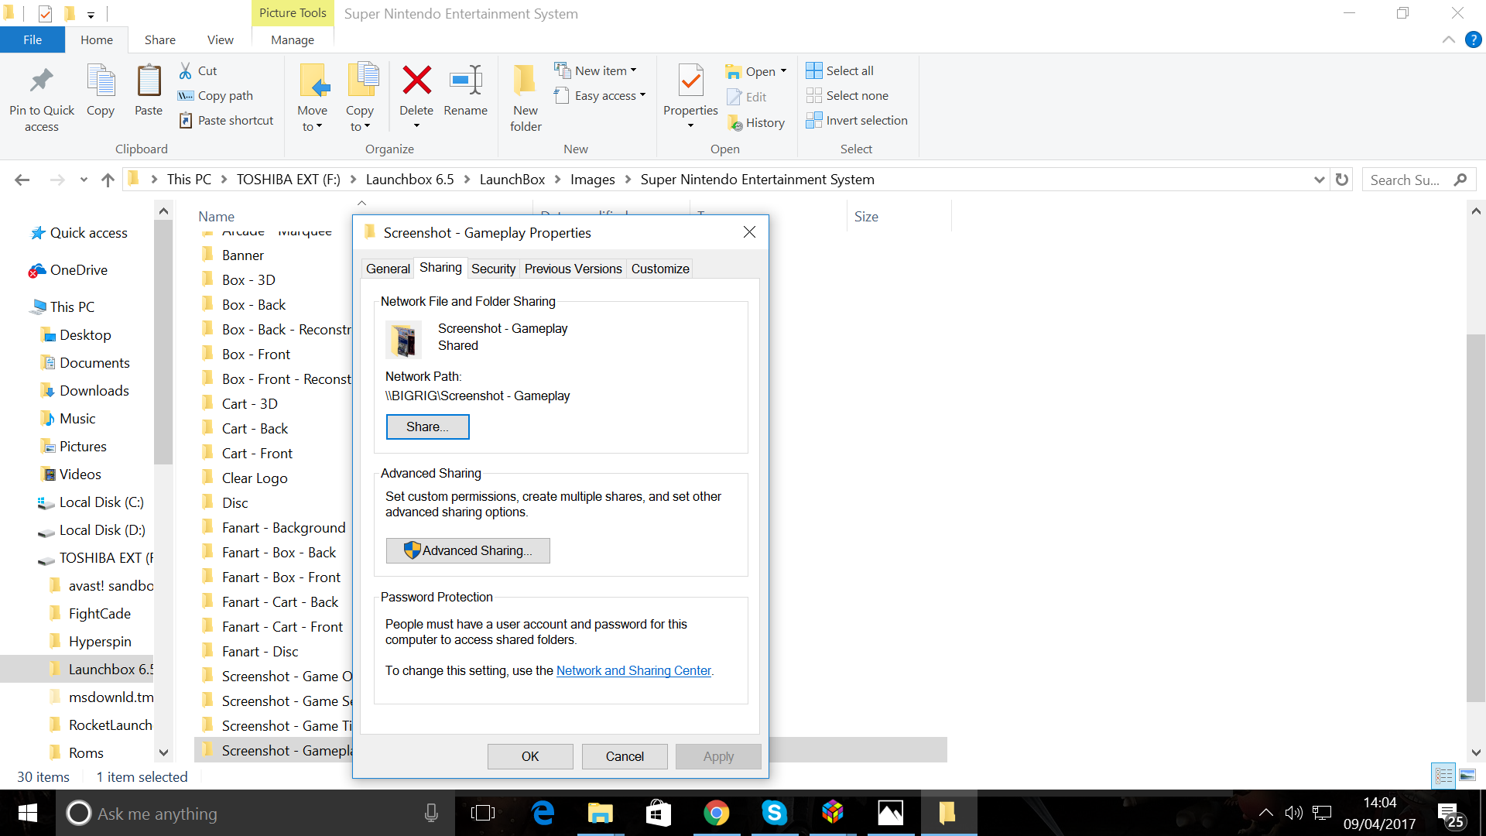Click the greyed Apply button
The image size is (1486, 836).
point(718,756)
